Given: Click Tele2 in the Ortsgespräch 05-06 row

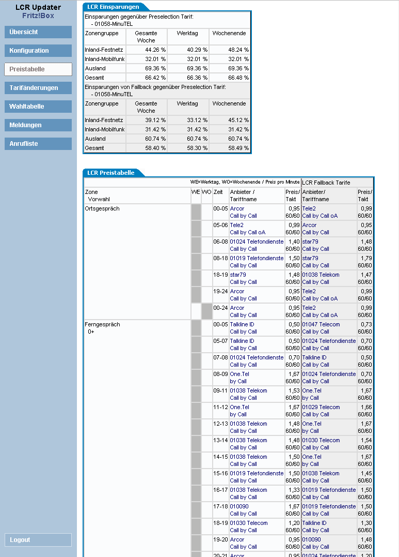Looking at the screenshot, I should coord(236,225).
